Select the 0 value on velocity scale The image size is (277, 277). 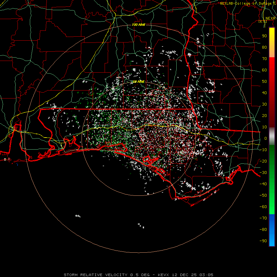point(266,138)
